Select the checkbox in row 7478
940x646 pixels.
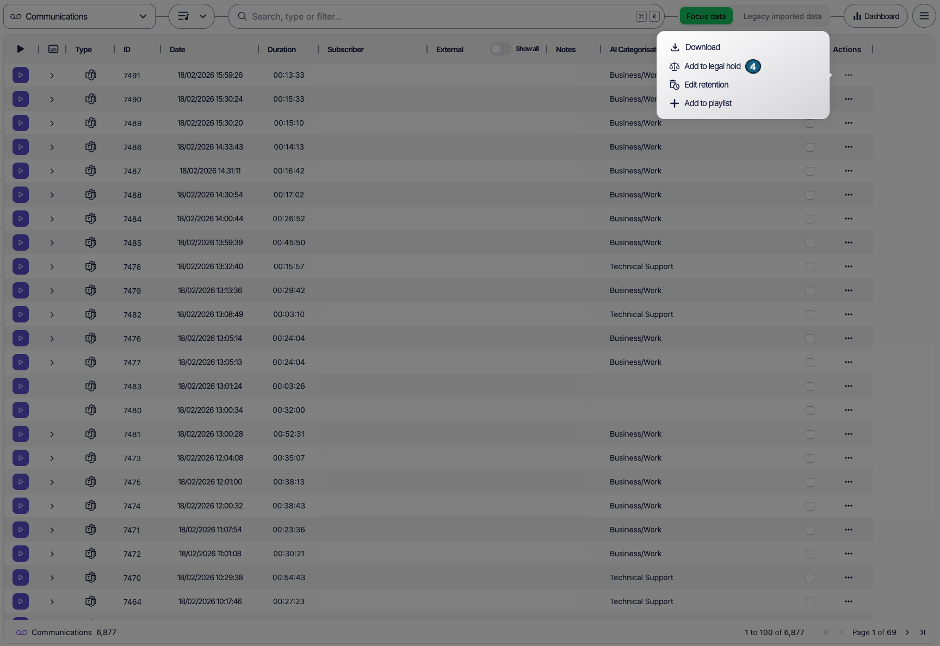tap(810, 267)
